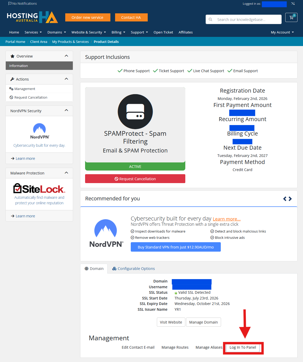Viewport: 303px width, 362px height.
Task: Click the SiteLock logo in sidebar
Action: click(x=39, y=188)
